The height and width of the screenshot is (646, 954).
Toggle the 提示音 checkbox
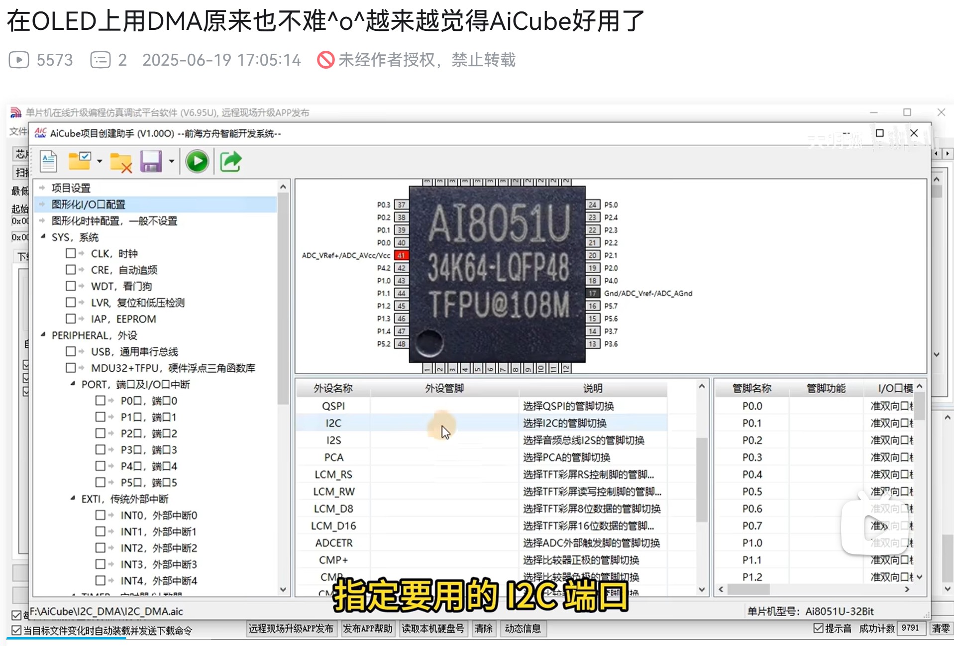coord(818,628)
